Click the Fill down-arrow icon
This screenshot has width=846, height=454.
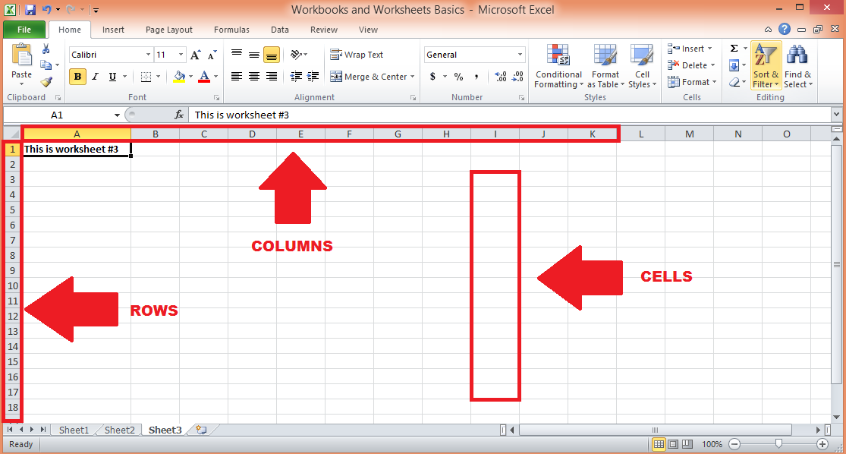coord(734,65)
